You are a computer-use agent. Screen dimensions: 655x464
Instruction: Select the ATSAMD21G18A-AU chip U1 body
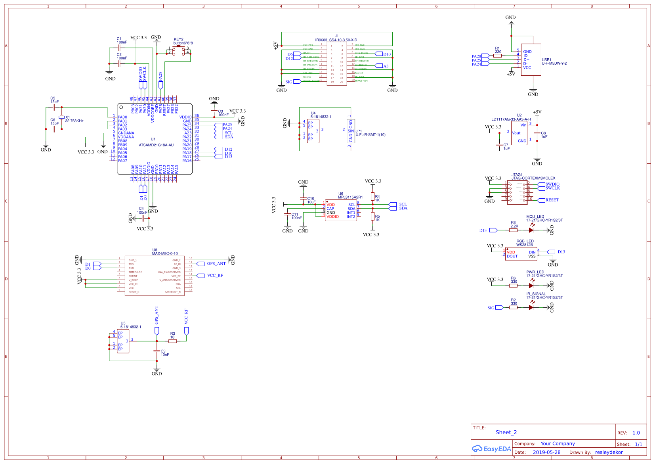pos(155,139)
